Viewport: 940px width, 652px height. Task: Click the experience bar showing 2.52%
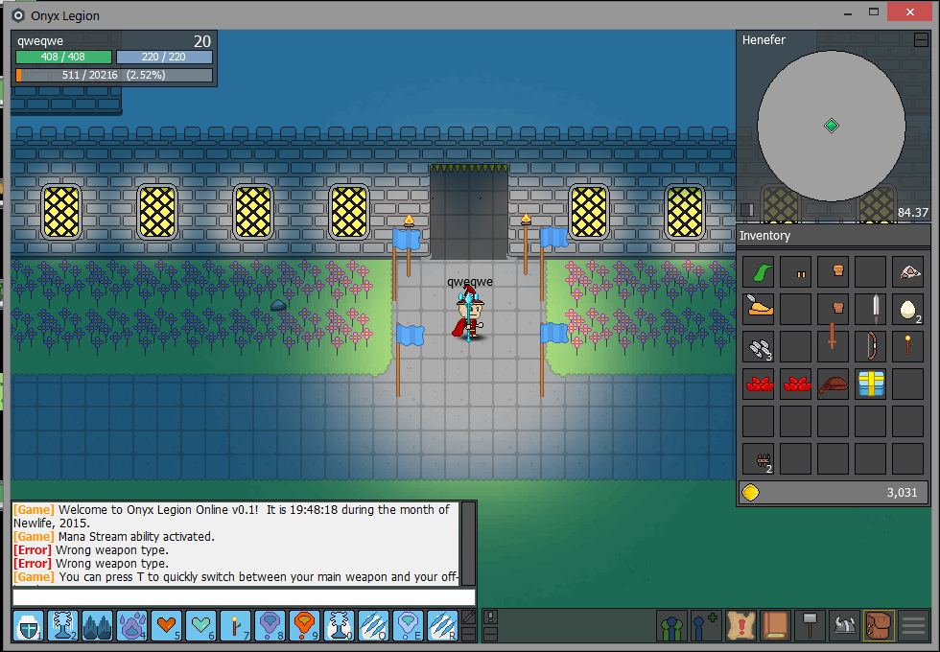tap(114, 75)
